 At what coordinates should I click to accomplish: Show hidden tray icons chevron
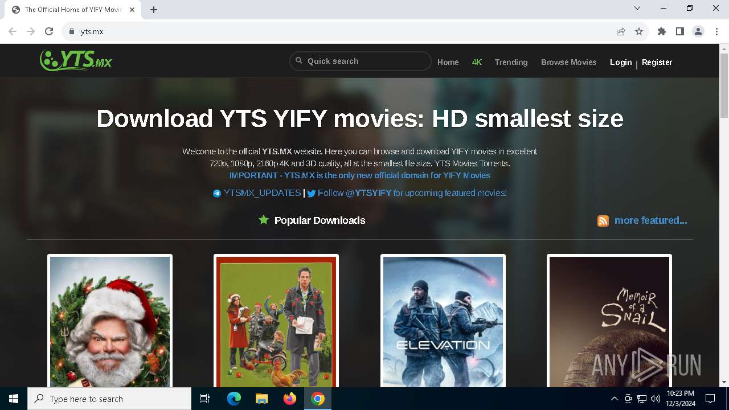[614, 399]
